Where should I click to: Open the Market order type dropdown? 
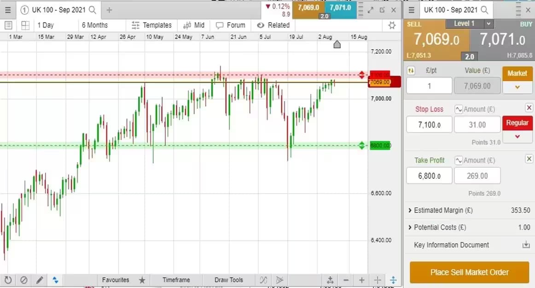(x=517, y=87)
